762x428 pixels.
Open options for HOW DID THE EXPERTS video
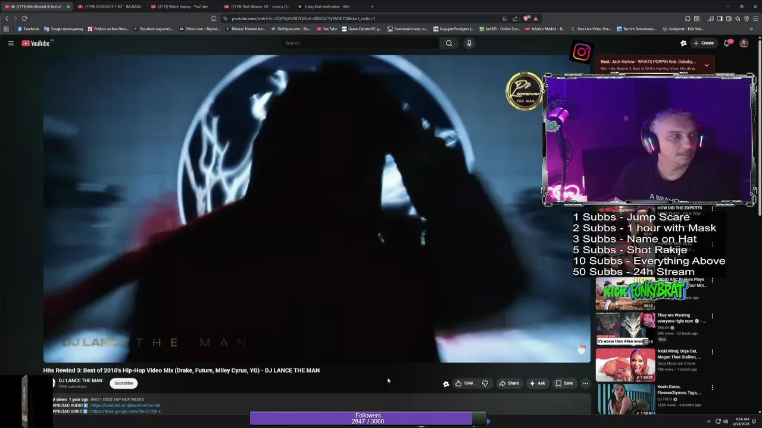pyautogui.click(x=712, y=209)
